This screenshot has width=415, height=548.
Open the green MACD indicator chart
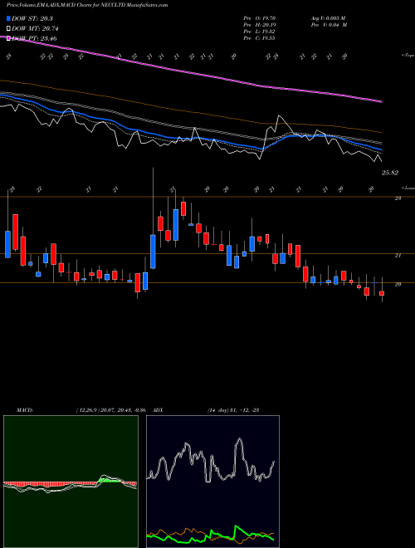click(71, 482)
